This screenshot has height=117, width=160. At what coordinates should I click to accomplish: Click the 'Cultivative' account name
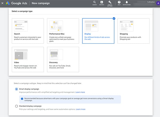[x=151, y=2]
